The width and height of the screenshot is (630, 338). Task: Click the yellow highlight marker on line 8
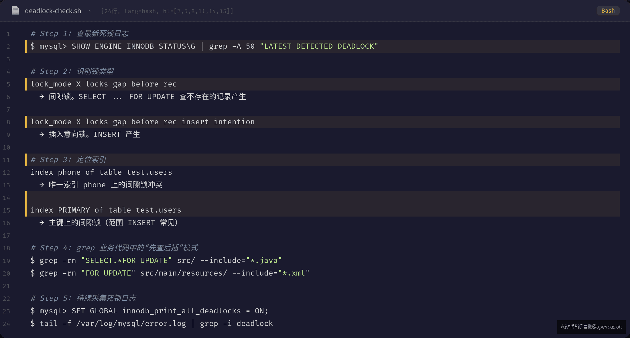coord(26,122)
